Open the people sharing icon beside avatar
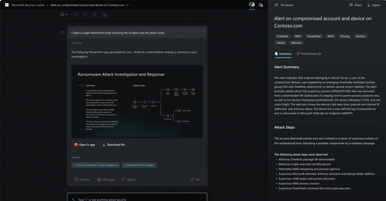This screenshot has width=386, height=201. pyautogui.click(x=261, y=5)
